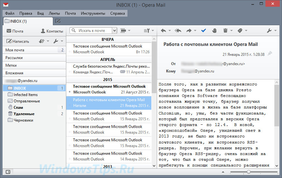Image resolution: width=282 pixels, height=178 pixels.
Task: Collapse the АПРЕЛЬ group header
Action: (x=109, y=59)
